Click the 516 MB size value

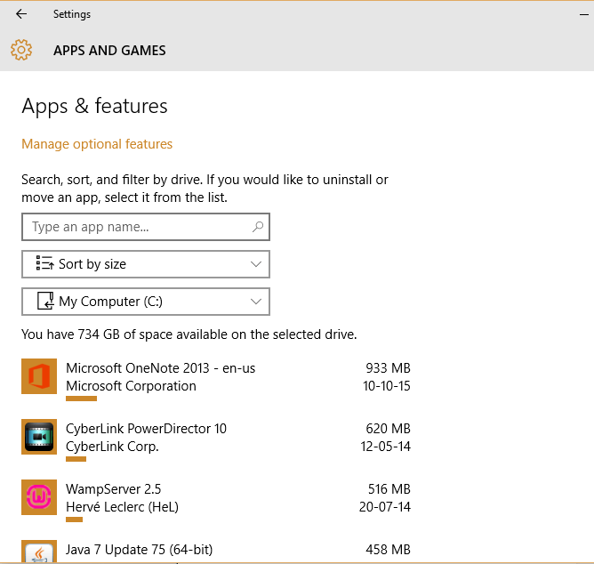point(389,489)
